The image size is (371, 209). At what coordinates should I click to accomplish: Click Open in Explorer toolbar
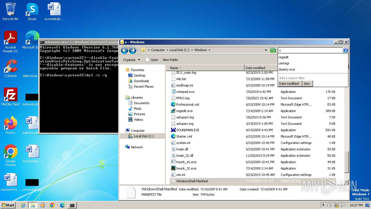pos(152,60)
